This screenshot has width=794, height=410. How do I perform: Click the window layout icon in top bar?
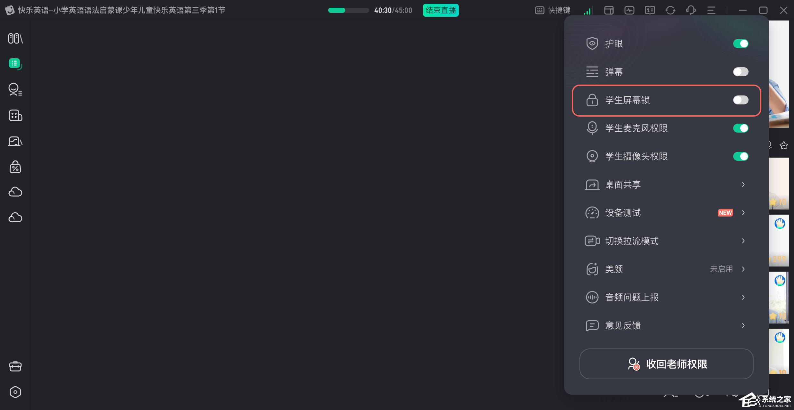point(609,10)
